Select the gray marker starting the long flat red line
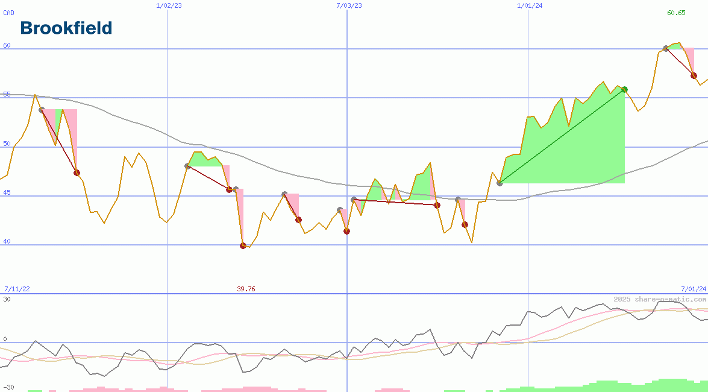The width and height of the screenshot is (708, 392). 354,200
